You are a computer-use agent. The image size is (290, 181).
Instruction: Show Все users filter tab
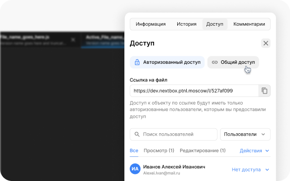(134, 151)
